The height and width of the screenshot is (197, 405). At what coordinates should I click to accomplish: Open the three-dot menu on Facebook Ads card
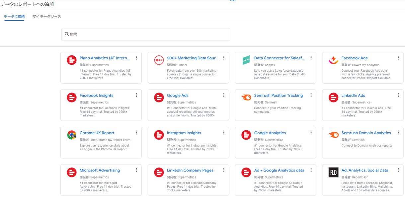point(398,58)
